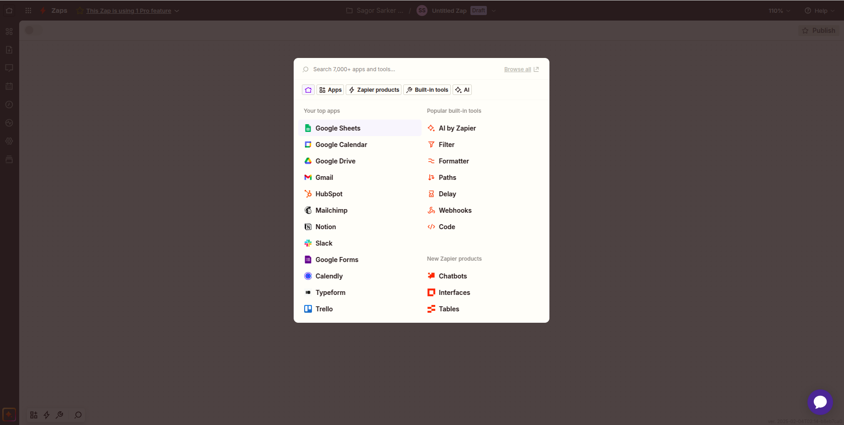Choose Google Forms app

click(x=360, y=260)
